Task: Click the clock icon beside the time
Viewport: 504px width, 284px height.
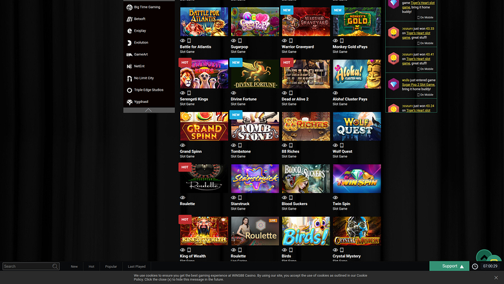Action: (x=475, y=267)
